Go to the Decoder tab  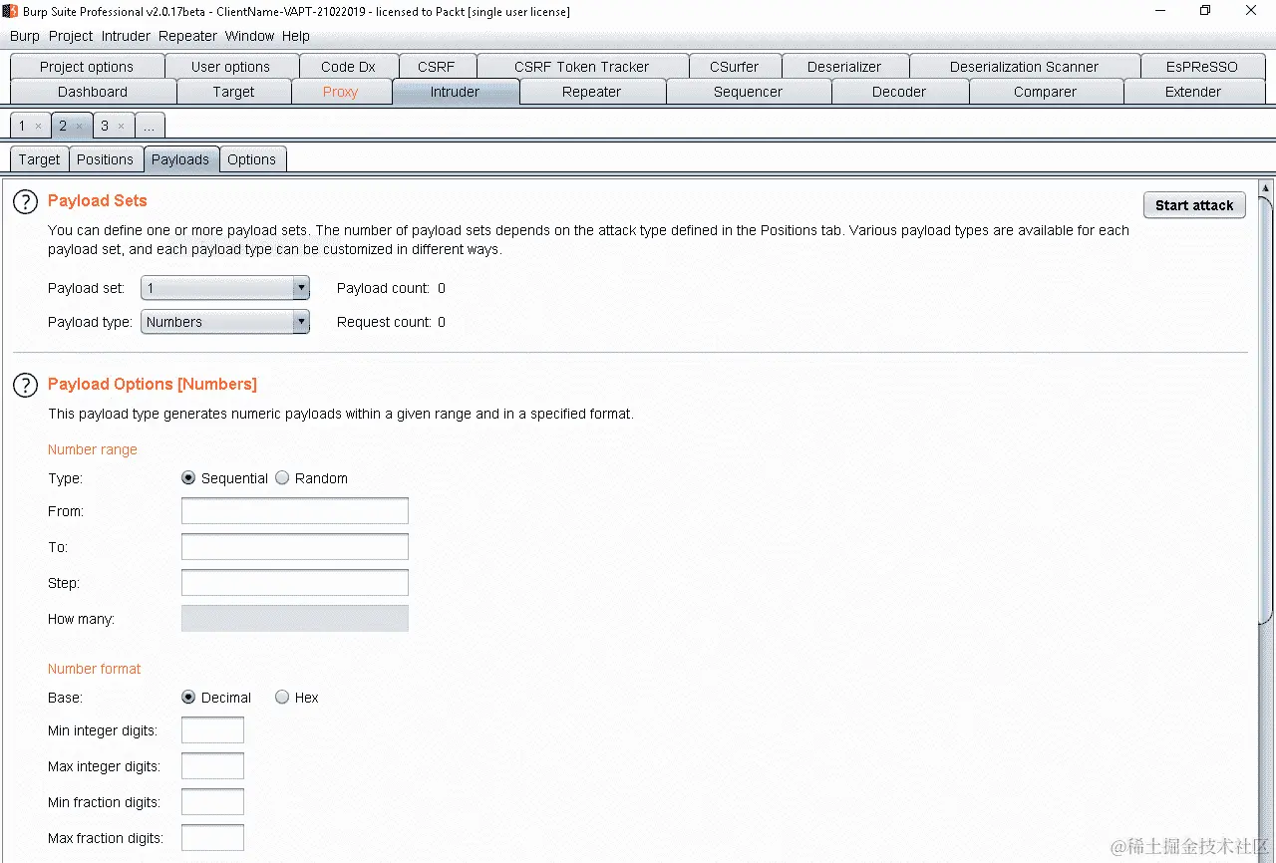click(899, 92)
